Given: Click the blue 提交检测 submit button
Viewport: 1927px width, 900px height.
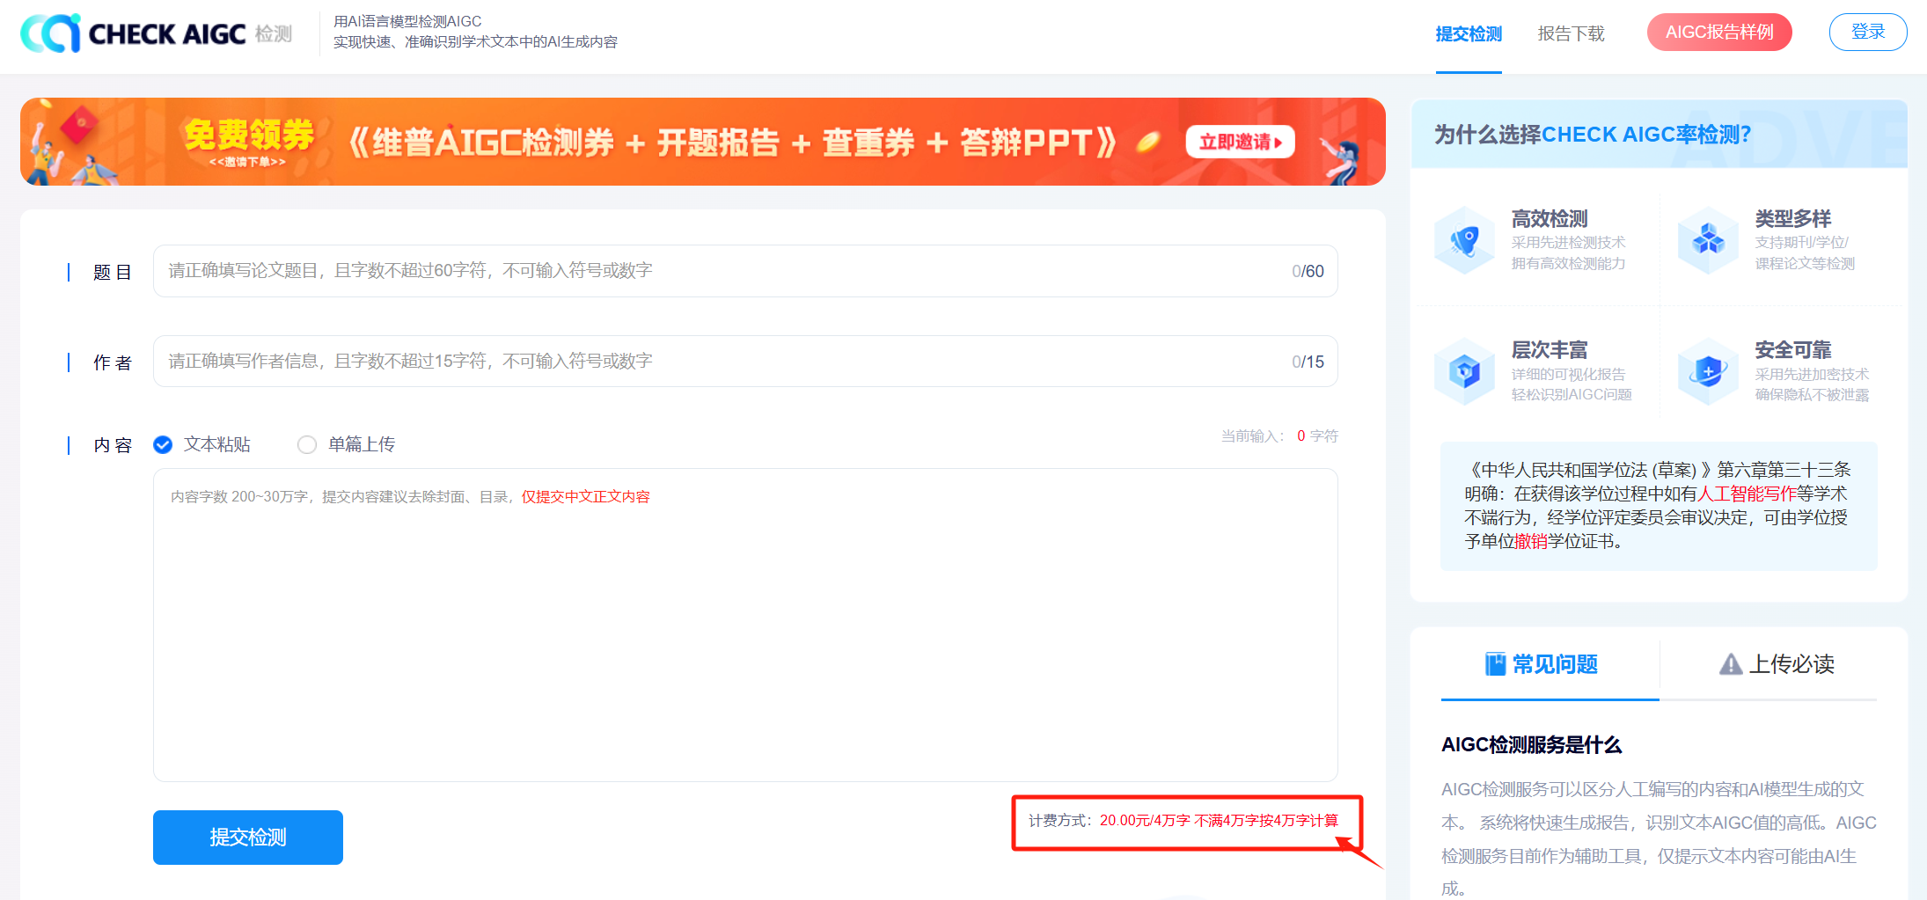Looking at the screenshot, I should (248, 838).
